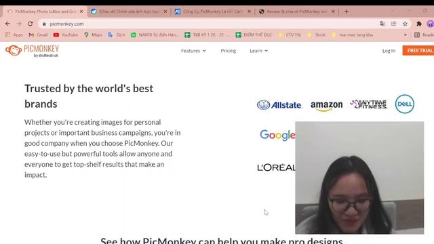Open the Chrome profile avatar
Screen dimensions: 434x244
(431, 24)
